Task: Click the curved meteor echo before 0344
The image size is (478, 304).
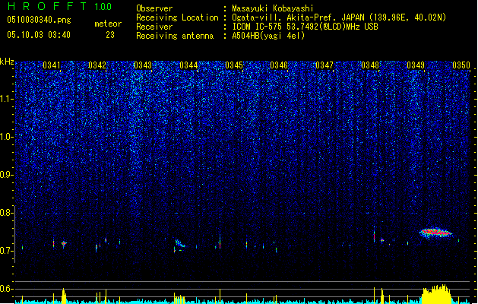Action: click(x=180, y=243)
